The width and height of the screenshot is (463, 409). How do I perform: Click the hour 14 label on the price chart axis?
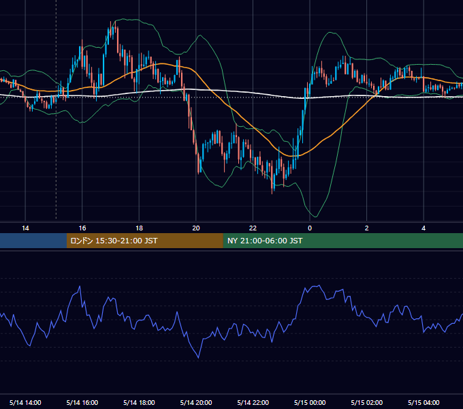[25, 228]
